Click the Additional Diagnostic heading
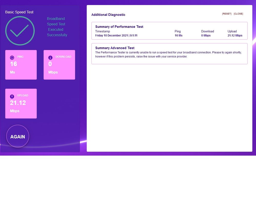Viewport: 256px width, 204px height. pos(108,15)
